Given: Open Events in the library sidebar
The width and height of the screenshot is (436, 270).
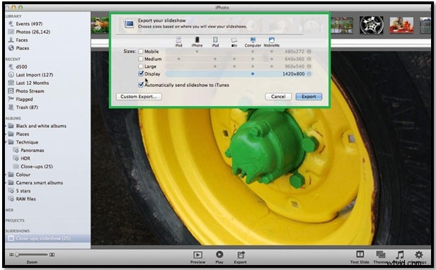Looking at the screenshot, I should [25, 24].
